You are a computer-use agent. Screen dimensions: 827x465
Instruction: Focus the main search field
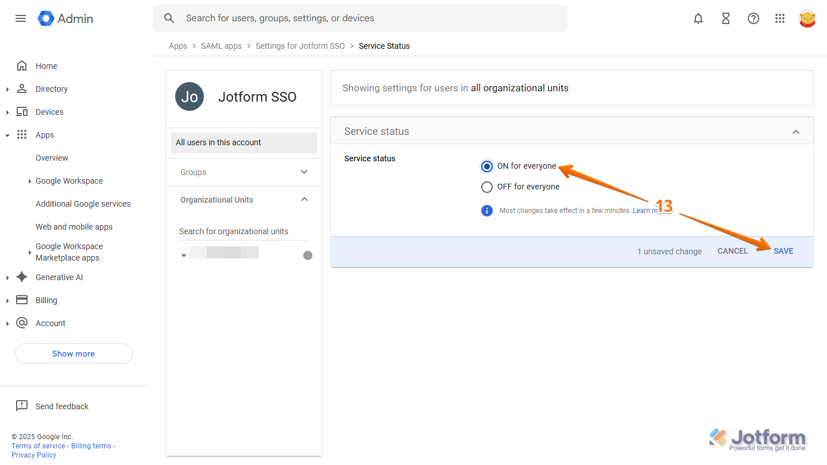coord(360,18)
